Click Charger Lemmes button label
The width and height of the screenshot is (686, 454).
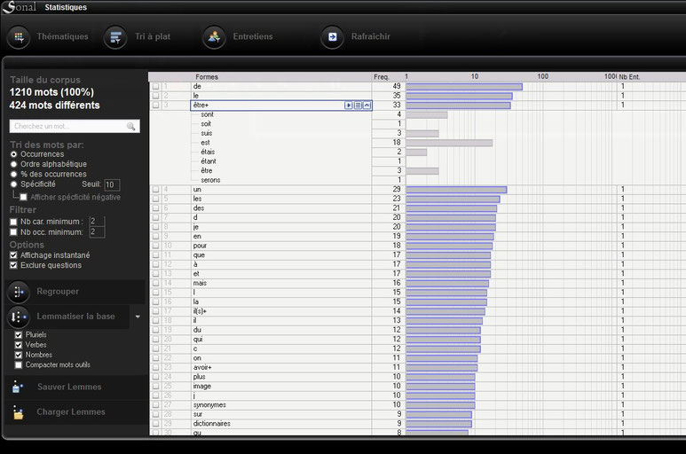[71, 412]
